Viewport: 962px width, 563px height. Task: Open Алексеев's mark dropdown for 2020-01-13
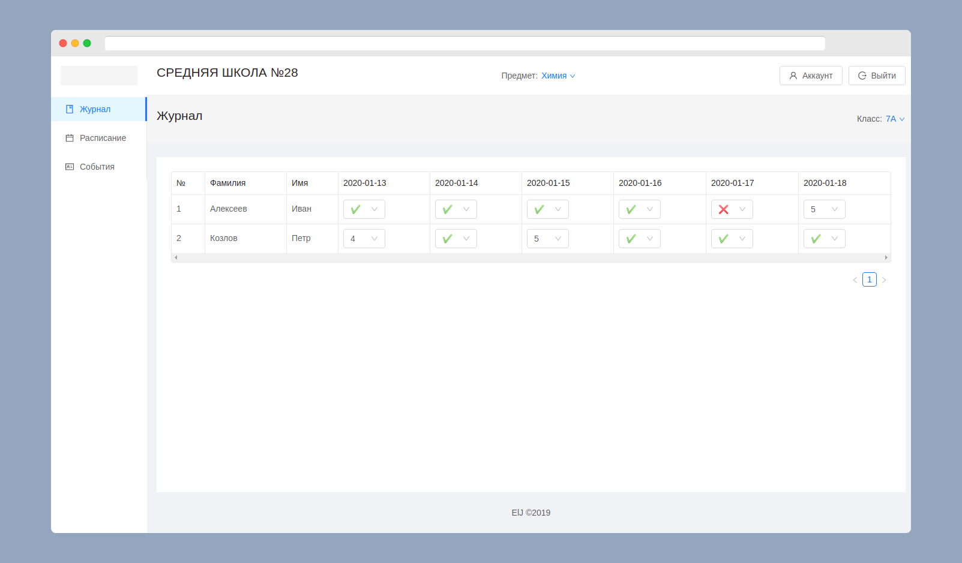pos(364,209)
